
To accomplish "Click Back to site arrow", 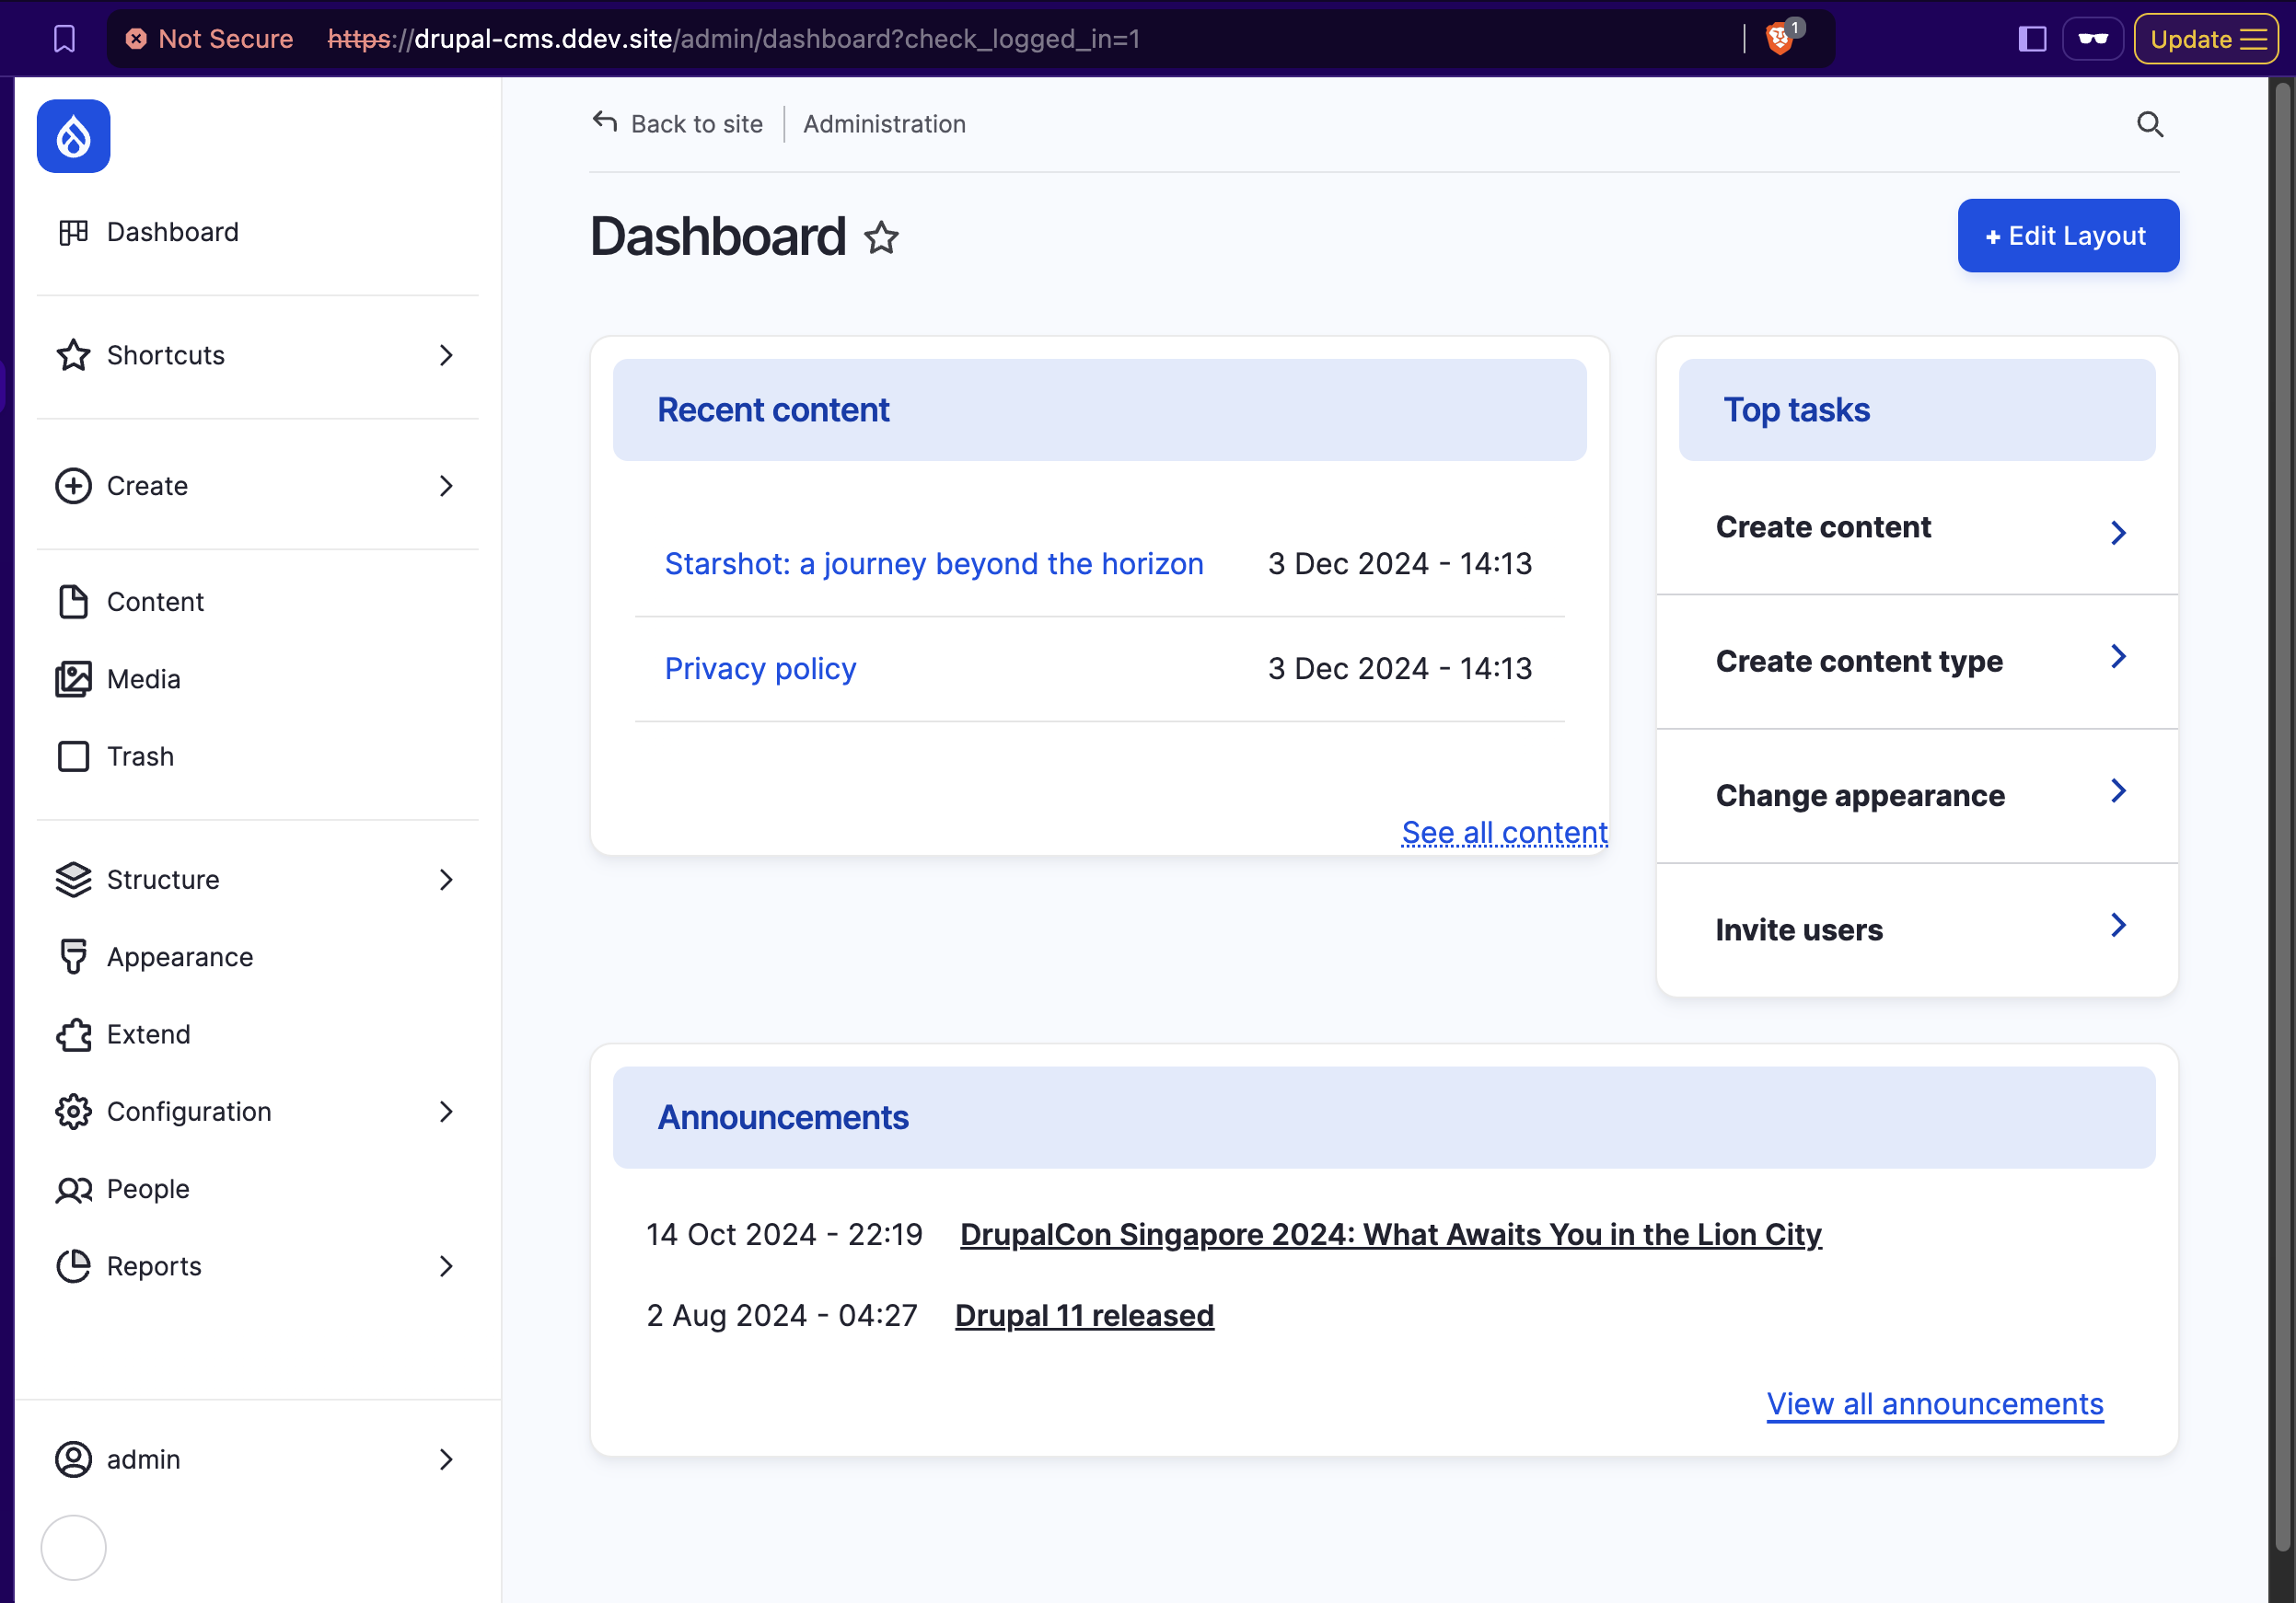I will pyautogui.click(x=606, y=122).
